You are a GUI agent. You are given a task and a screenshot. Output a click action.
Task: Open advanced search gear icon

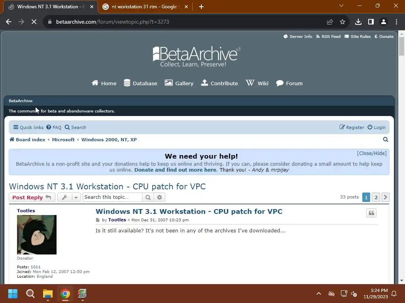(159, 197)
